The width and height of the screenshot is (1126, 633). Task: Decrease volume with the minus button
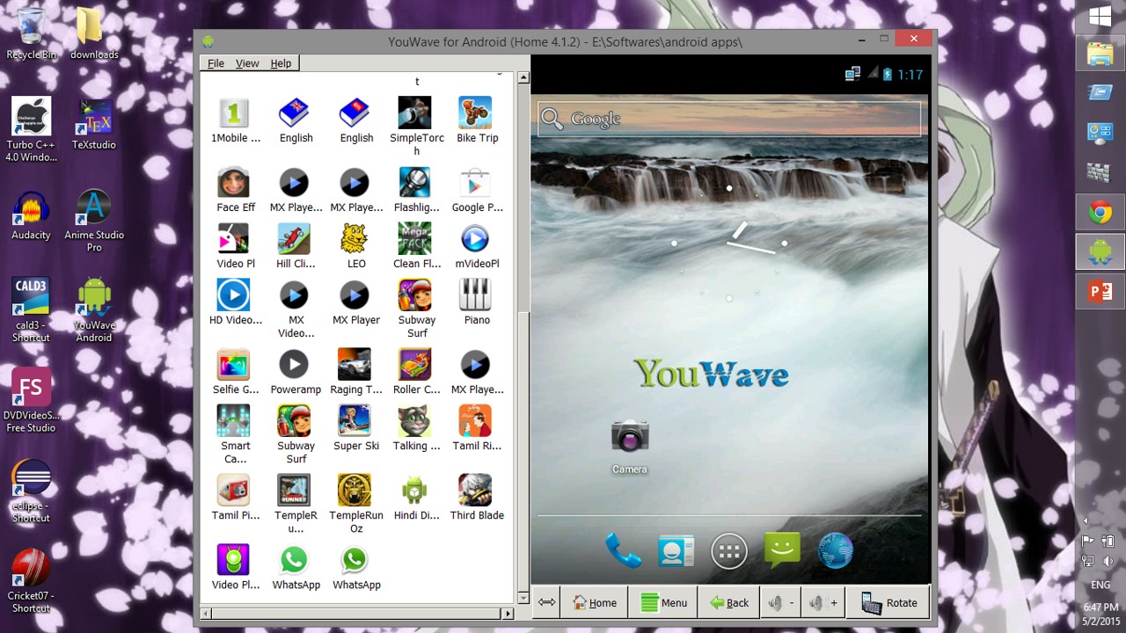coord(779,602)
